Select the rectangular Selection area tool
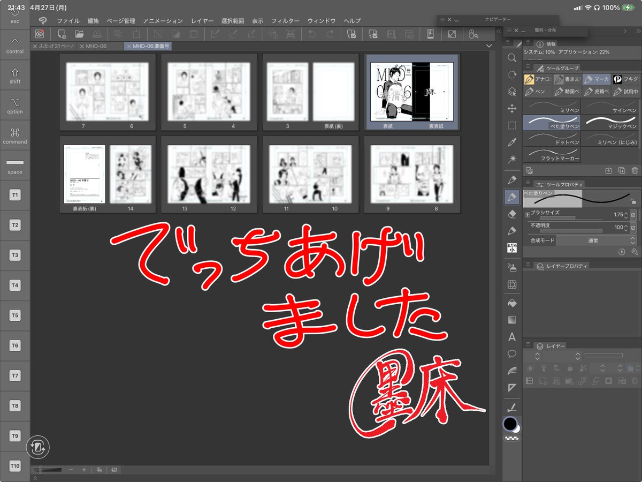Image resolution: width=642 pixels, height=482 pixels. tap(512, 125)
